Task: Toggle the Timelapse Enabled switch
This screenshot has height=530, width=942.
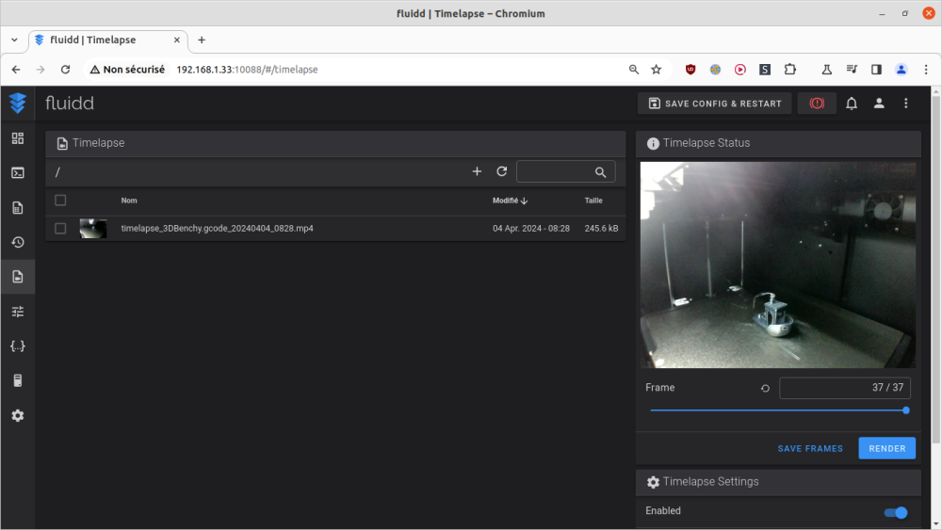Action: 895,513
